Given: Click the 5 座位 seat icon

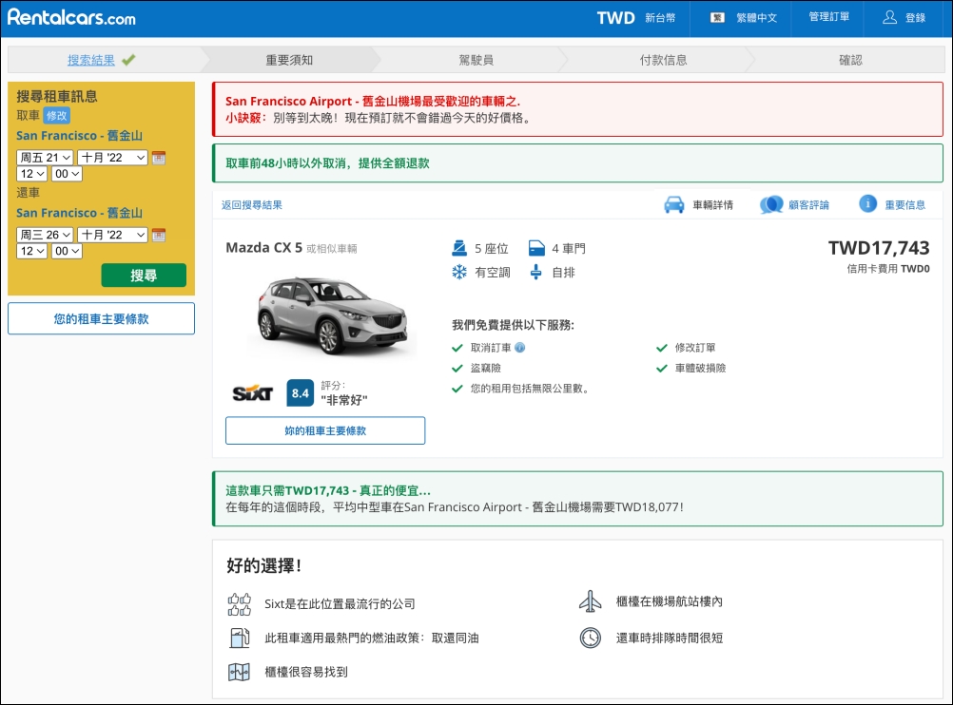Looking at the screenshot, I should (x=459, y=248).
